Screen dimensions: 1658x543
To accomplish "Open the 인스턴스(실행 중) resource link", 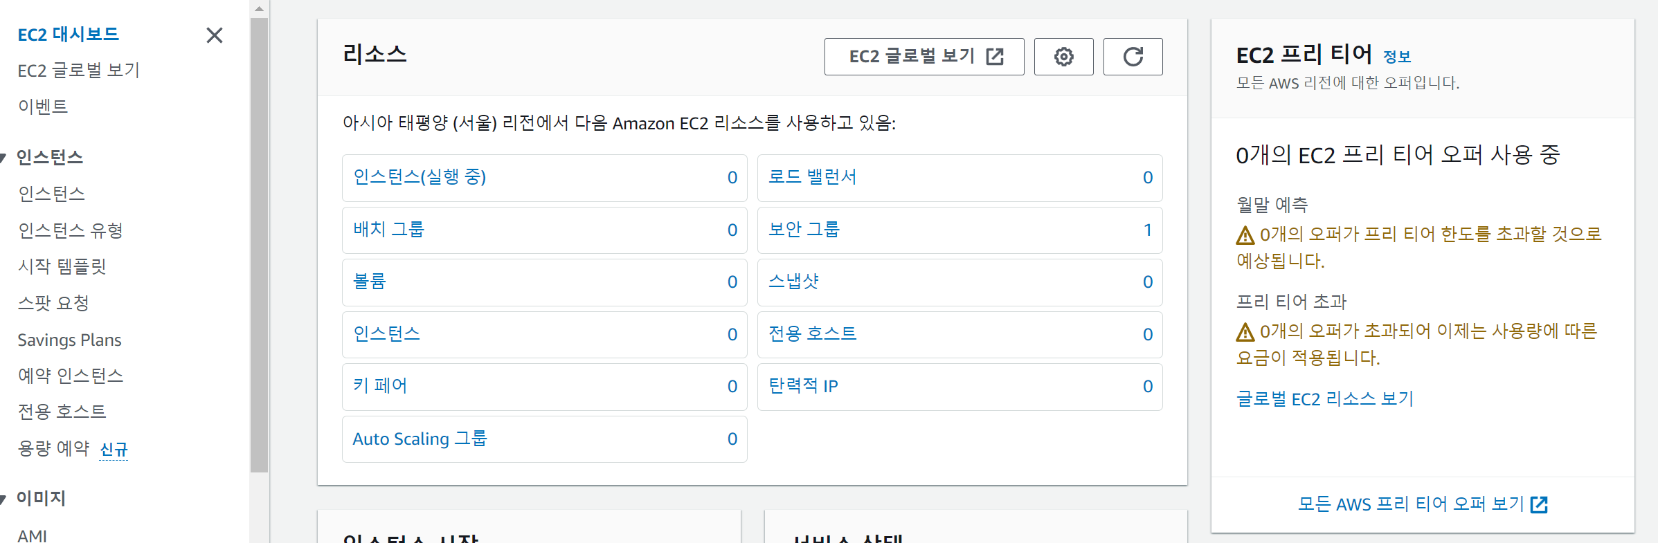I will [x=420, y=177].
